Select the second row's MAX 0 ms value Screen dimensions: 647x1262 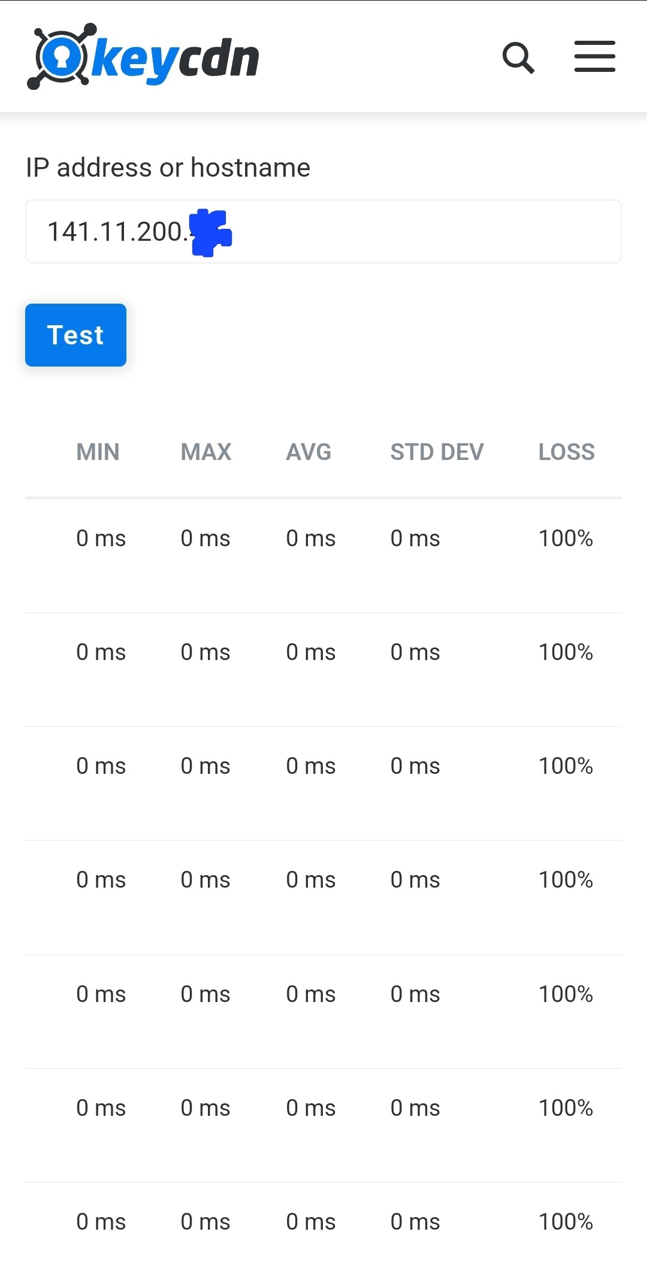click(205, 652)
